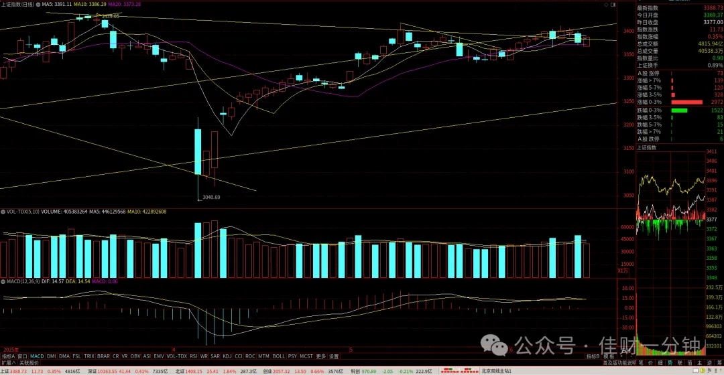The image size is (724, 375).
Task: Click the 北京双线主站1 server label
Action: (x=497, y=371)
